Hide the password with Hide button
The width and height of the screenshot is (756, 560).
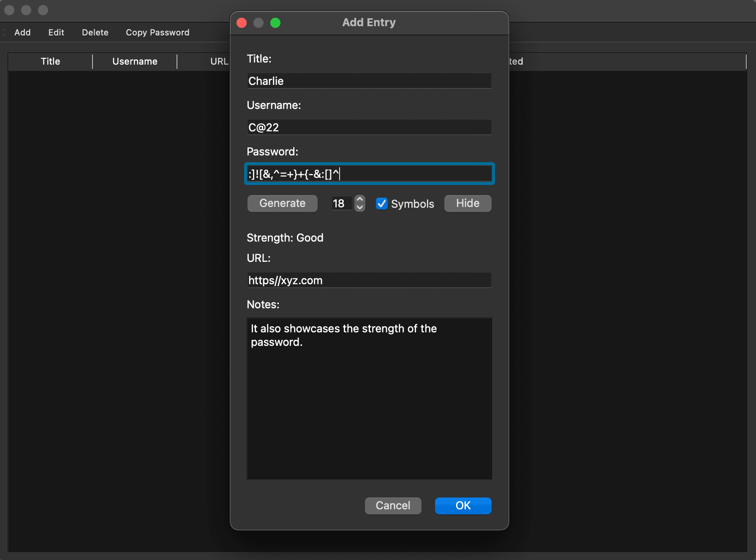[468, 204]
